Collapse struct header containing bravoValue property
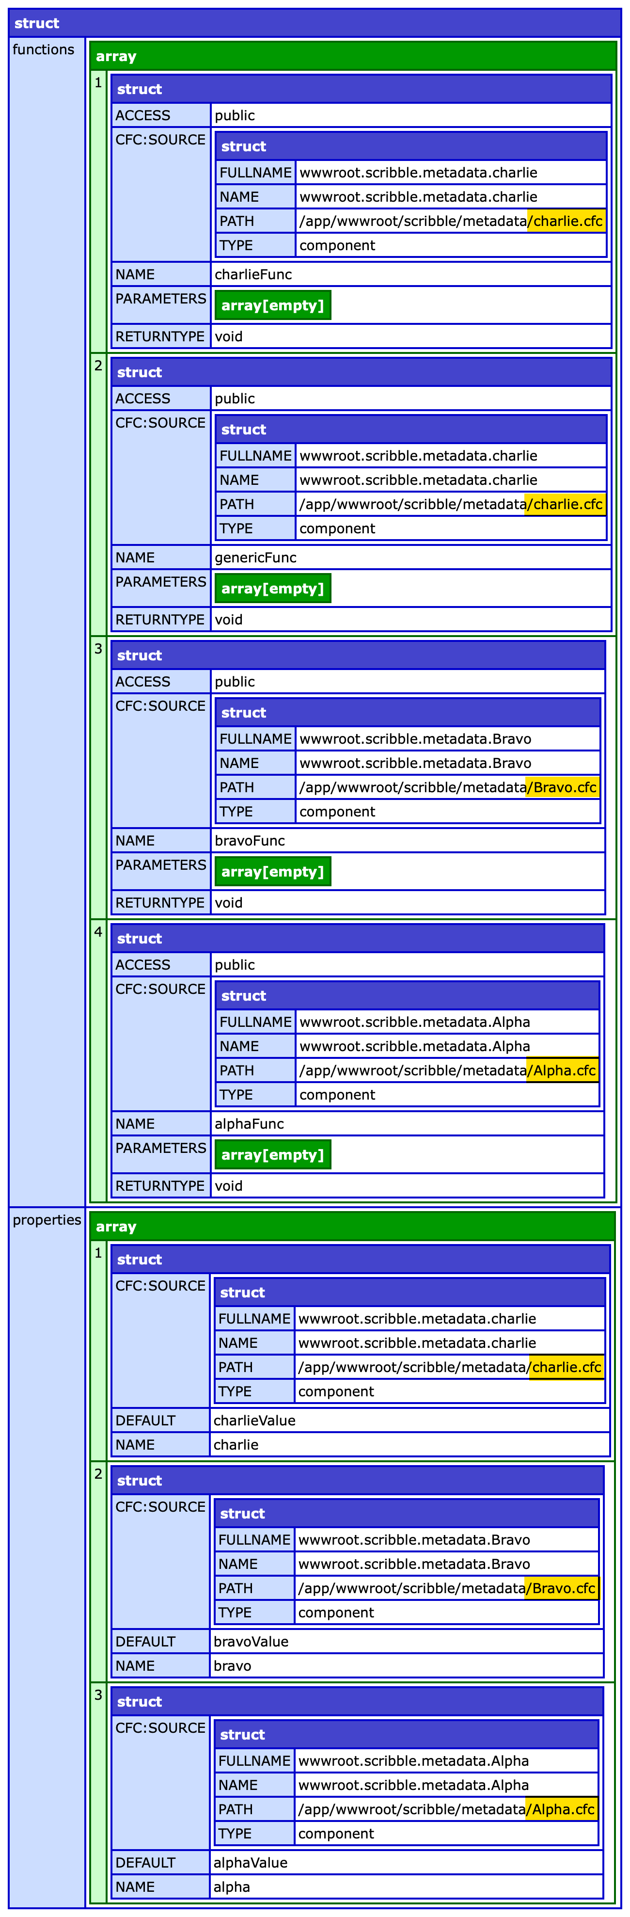Viewport: 630px width, 1917px height. tap(357, 1480)
